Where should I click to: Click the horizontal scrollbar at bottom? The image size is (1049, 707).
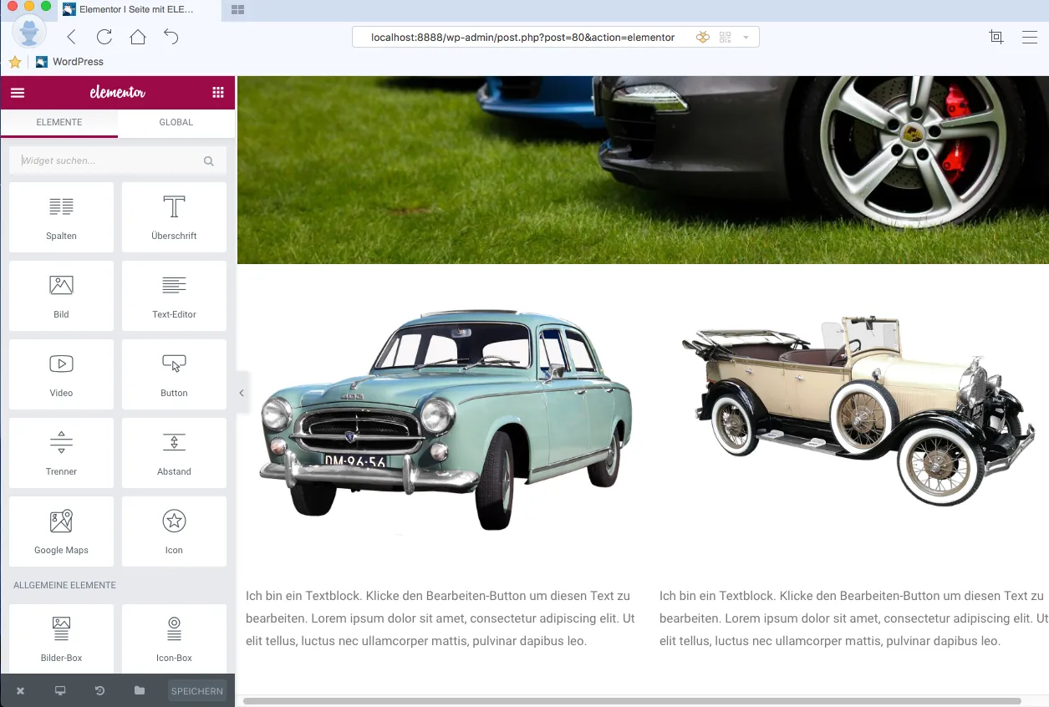632,701
